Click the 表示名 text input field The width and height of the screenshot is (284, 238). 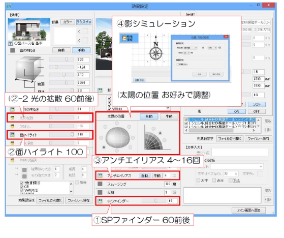click(x=240, y=152)
